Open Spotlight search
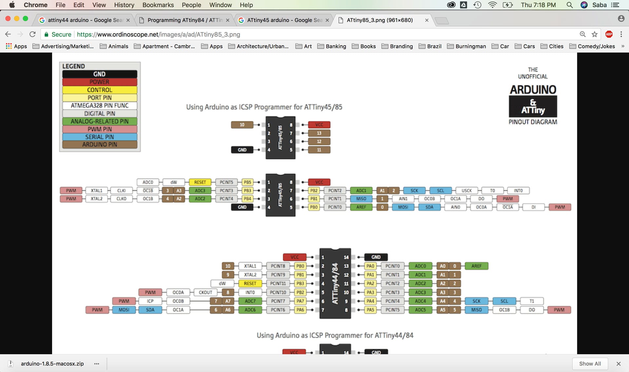The height and width of the screenshot is (372, 629). point(570,5)
